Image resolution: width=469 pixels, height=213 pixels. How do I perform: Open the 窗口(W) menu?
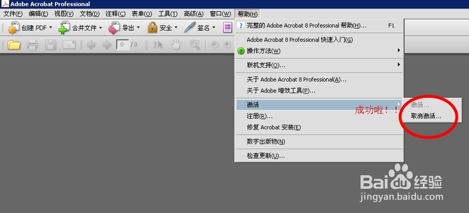220,14
